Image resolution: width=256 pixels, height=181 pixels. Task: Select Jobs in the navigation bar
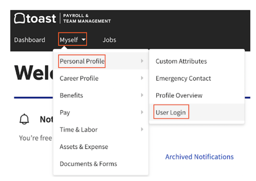(x=109, y=39)
